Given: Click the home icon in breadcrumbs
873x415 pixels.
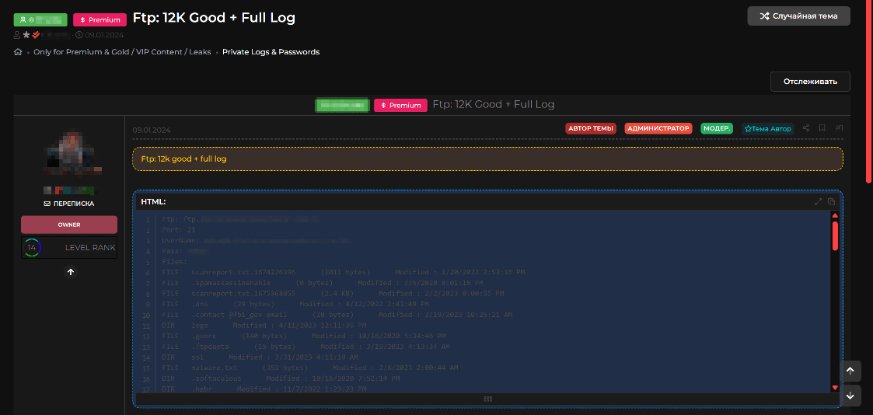Looking at the screenshot, I should click(18, 52).
